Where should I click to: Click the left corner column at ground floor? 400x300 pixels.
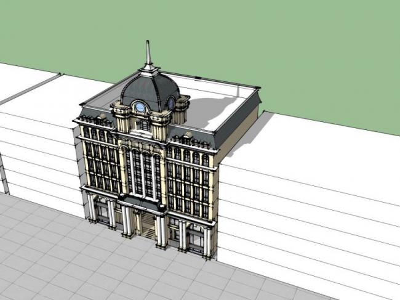pos(91,206)
